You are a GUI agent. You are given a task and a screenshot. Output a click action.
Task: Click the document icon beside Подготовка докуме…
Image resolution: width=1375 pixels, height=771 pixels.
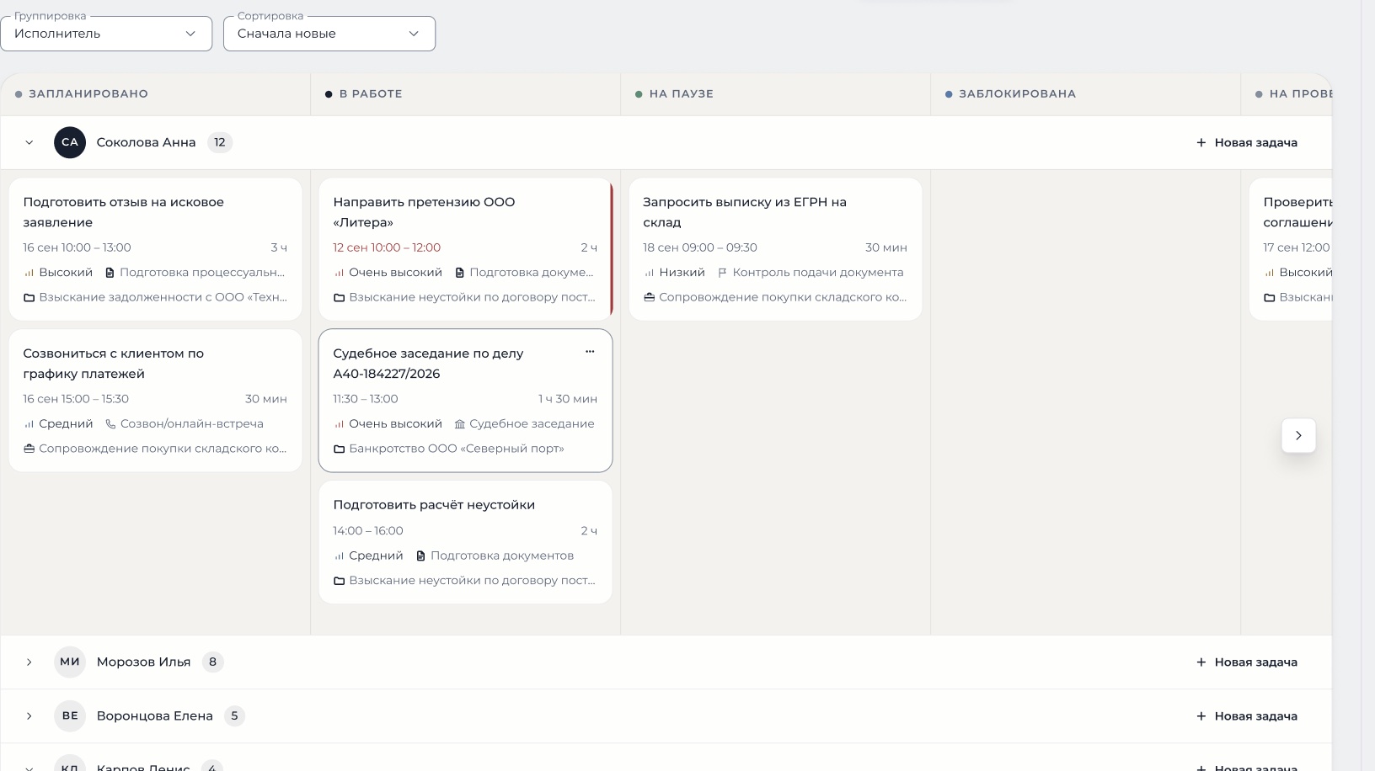(x=459, y=273)
